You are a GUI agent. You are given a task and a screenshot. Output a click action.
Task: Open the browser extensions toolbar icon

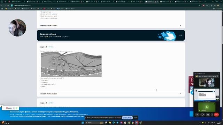tap(207, 6)
